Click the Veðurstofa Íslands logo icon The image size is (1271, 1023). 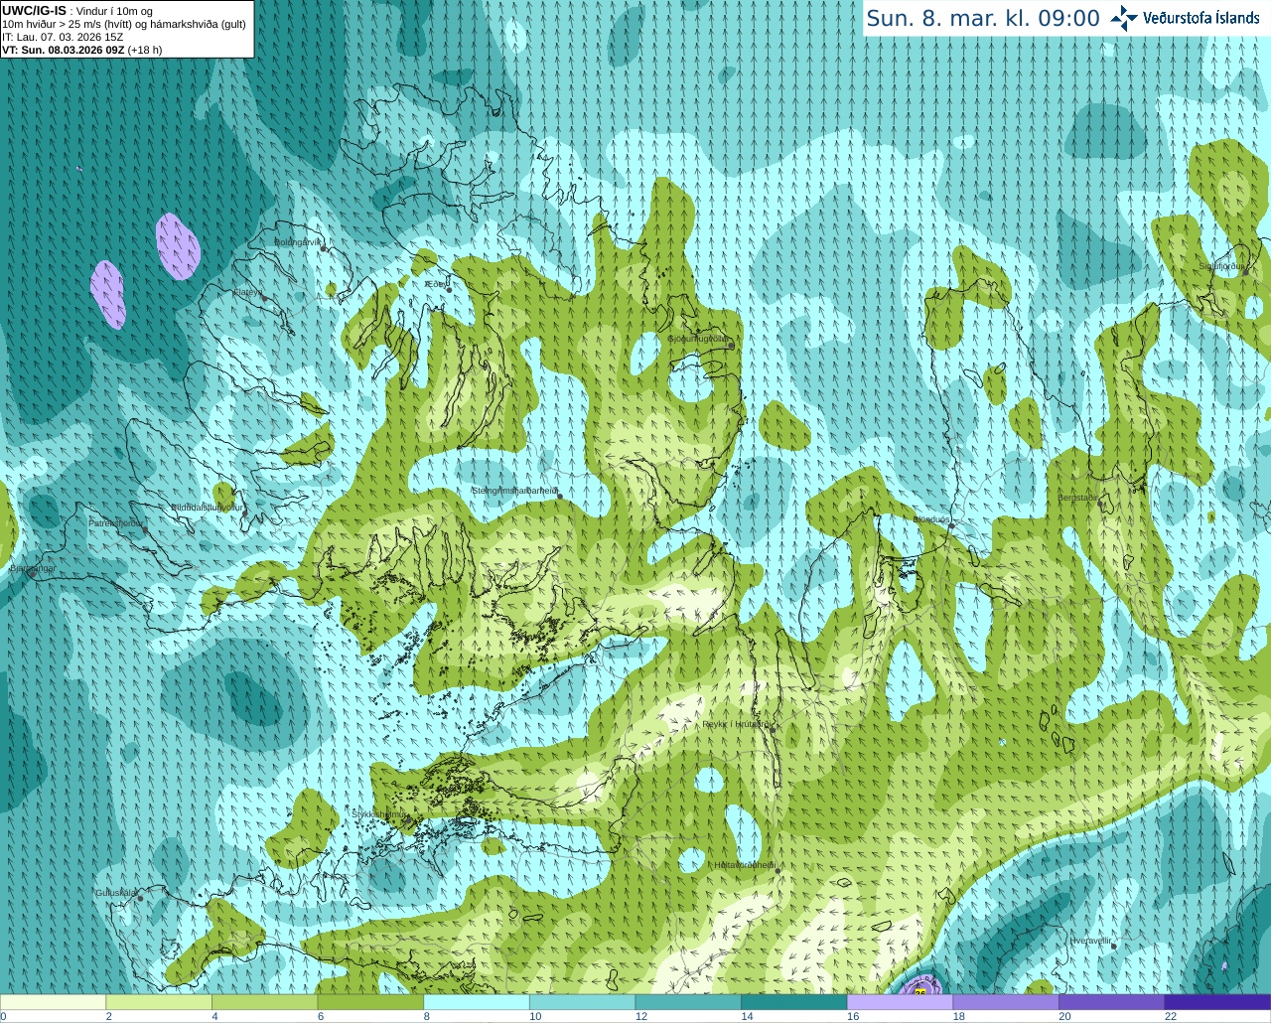point(1124,18)
